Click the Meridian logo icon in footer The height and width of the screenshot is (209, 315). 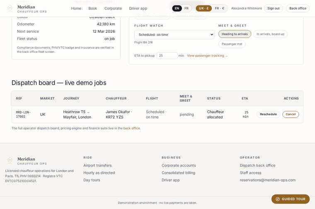point(10,160)
